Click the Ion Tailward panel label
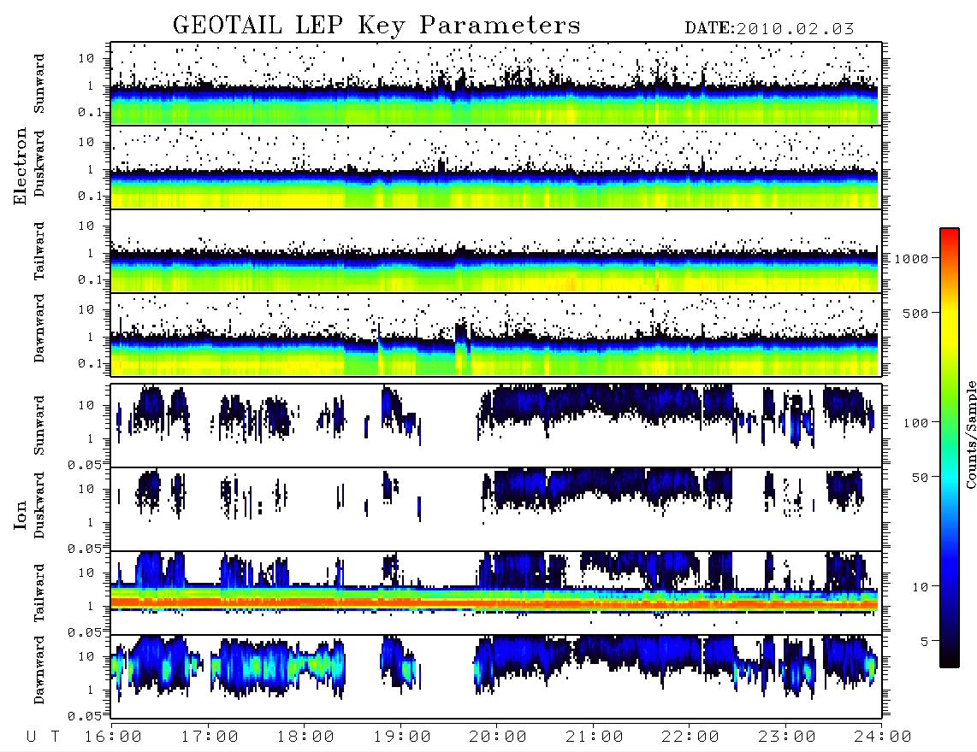 39,593
